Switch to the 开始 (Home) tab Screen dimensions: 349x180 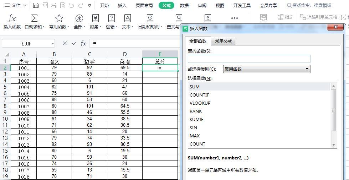pyautogui.click(x=104, y=6)
